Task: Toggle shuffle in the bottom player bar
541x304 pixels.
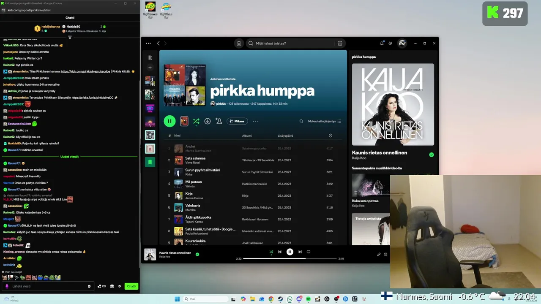Action: [x=271, y=252]
